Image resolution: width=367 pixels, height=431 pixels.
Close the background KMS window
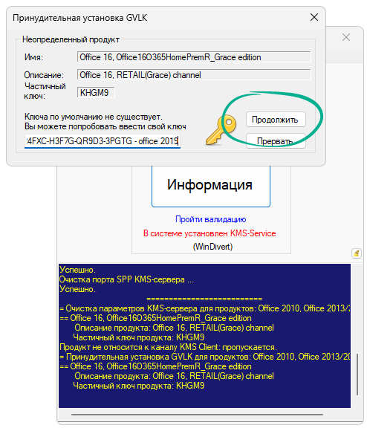[x=346, y=37]
